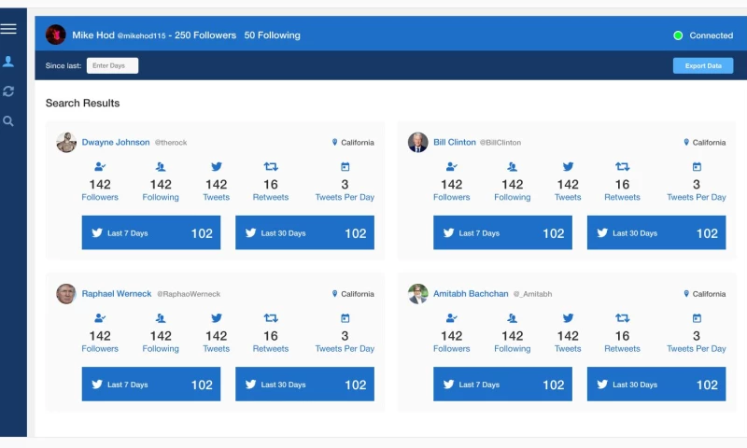
Task: Focus the Enter Days input field
Action: 112,65
